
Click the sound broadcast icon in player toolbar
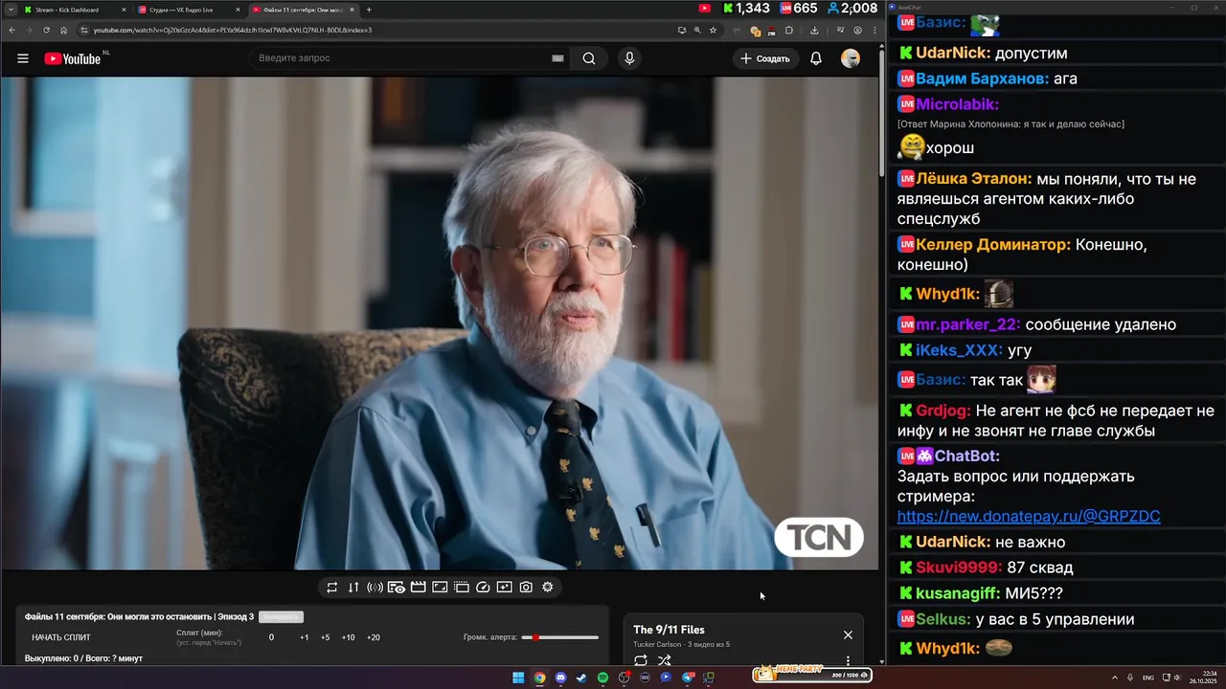tap(375, 588)
